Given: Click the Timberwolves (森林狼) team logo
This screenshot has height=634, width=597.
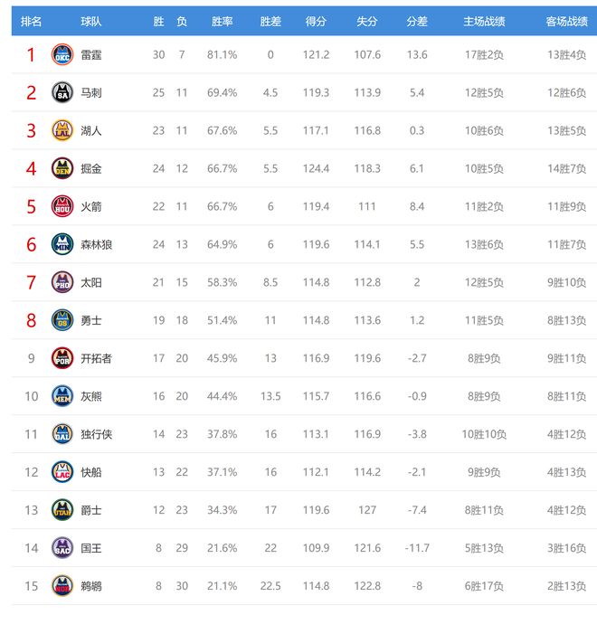Looking at the screenshot, I should pyautogui.click(x=62, y=244).
